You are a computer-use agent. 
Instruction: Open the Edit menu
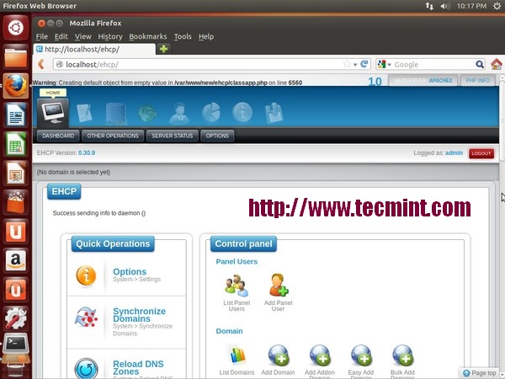coord(61,36)
